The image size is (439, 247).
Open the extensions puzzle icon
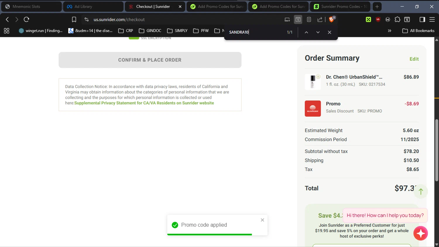click(397, 20)
